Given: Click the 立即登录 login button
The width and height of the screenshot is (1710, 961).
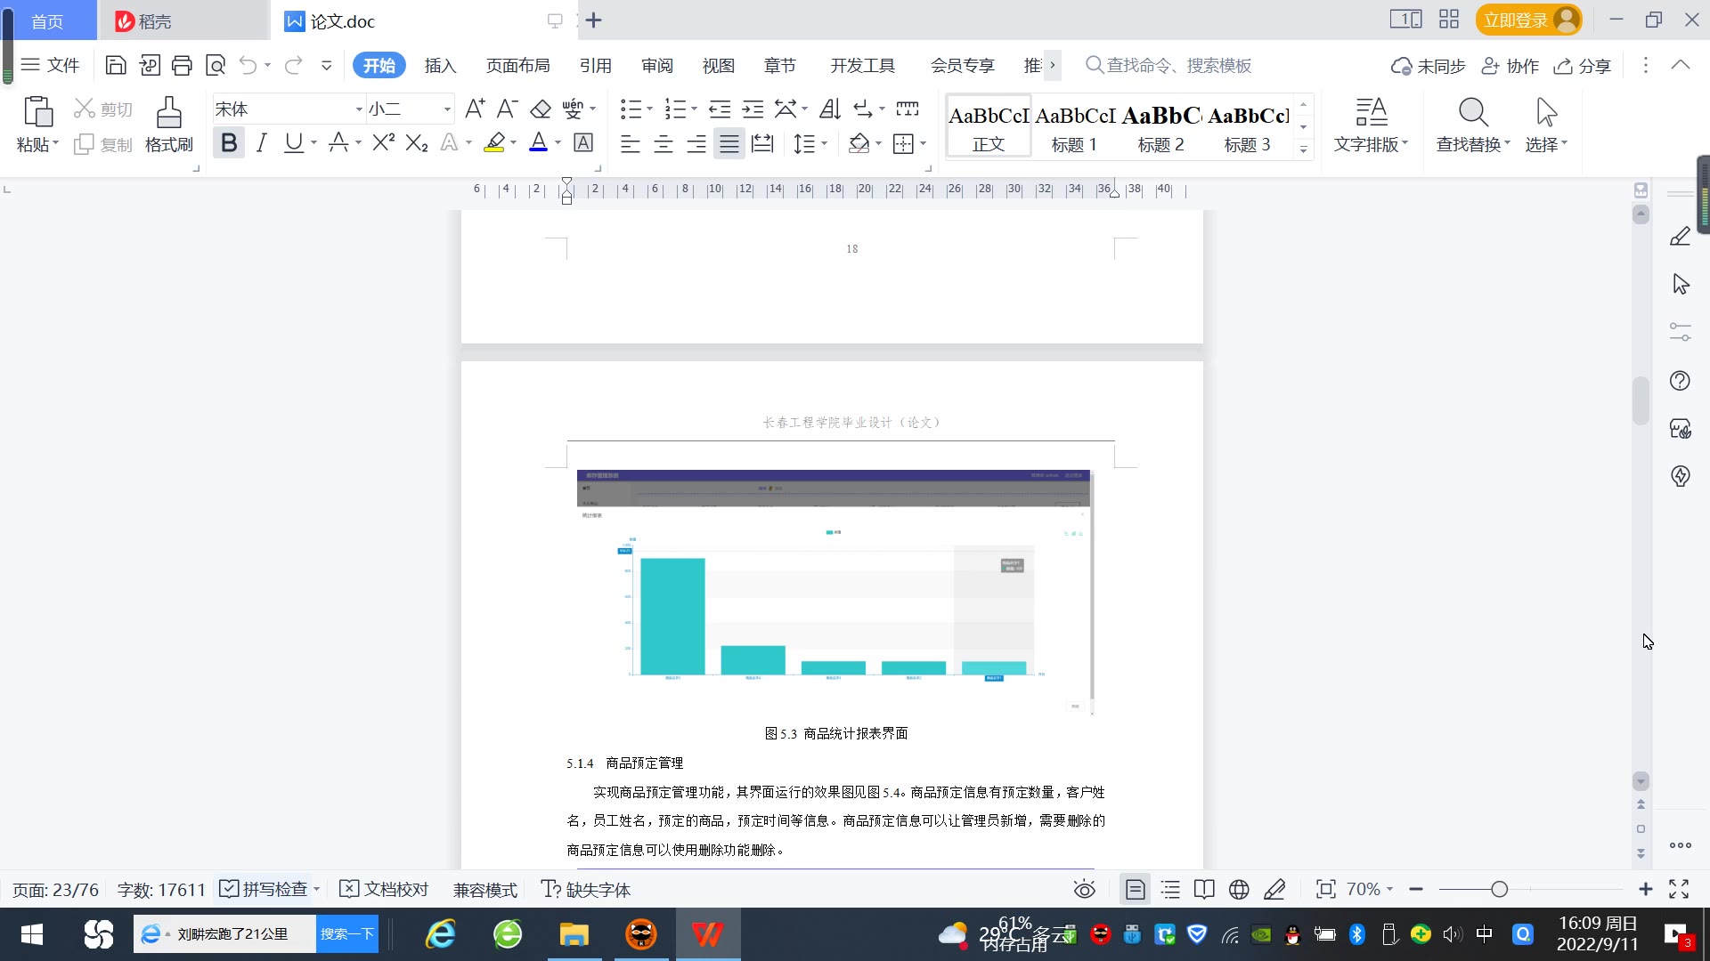Looking at the screenshot, I should pyautogui.click(x=1516, y=20).
